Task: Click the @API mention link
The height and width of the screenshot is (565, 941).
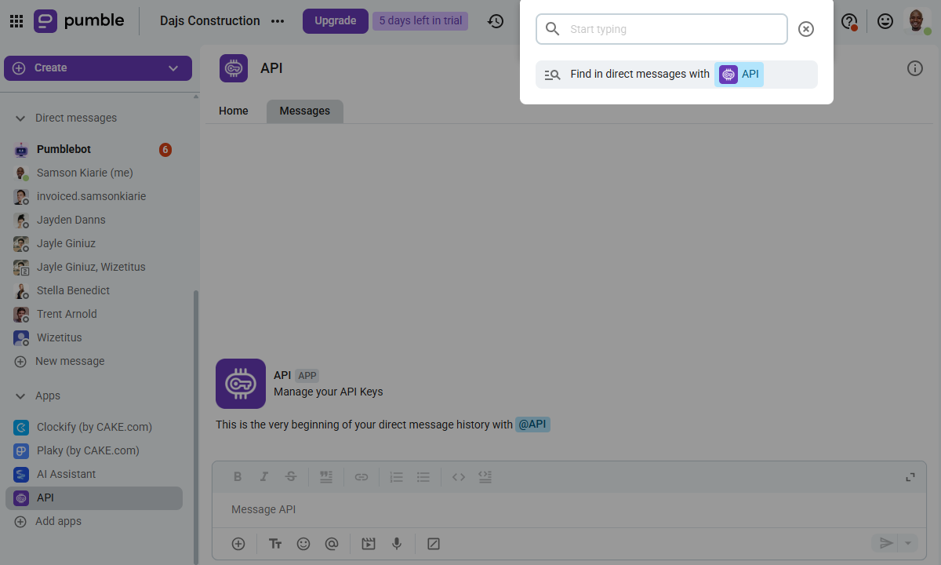Action: point(532,425)
